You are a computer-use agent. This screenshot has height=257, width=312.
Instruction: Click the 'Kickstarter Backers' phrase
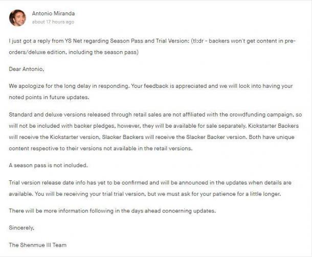[274, 126]
